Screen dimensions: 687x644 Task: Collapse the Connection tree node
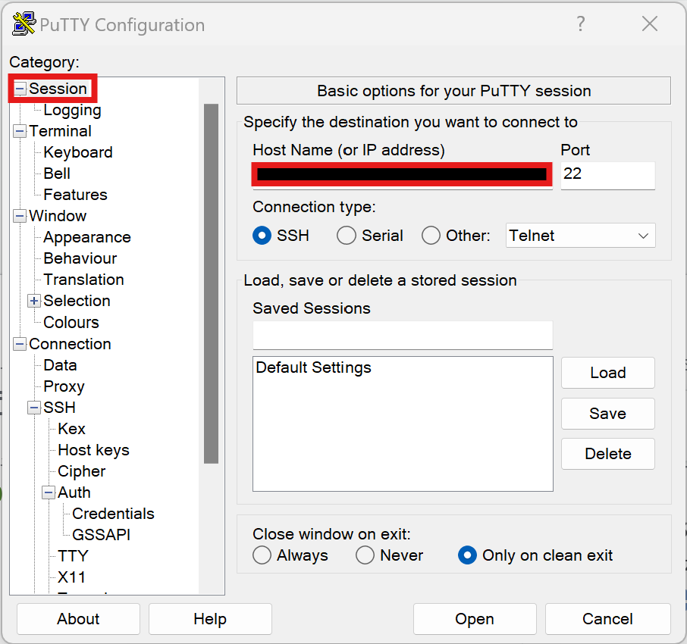(20, 344)
